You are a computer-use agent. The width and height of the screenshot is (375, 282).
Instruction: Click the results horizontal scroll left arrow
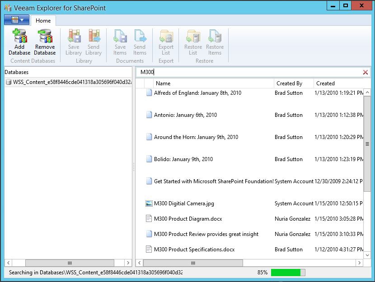pyautogui.click(x=140, y=263)
